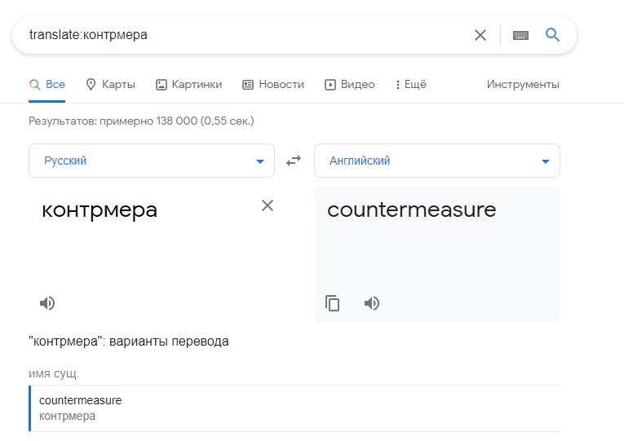The width and height of the screenshot is (624, 441).
Task: Listen to the English translation pronunciation
Action: coord(372,303)
